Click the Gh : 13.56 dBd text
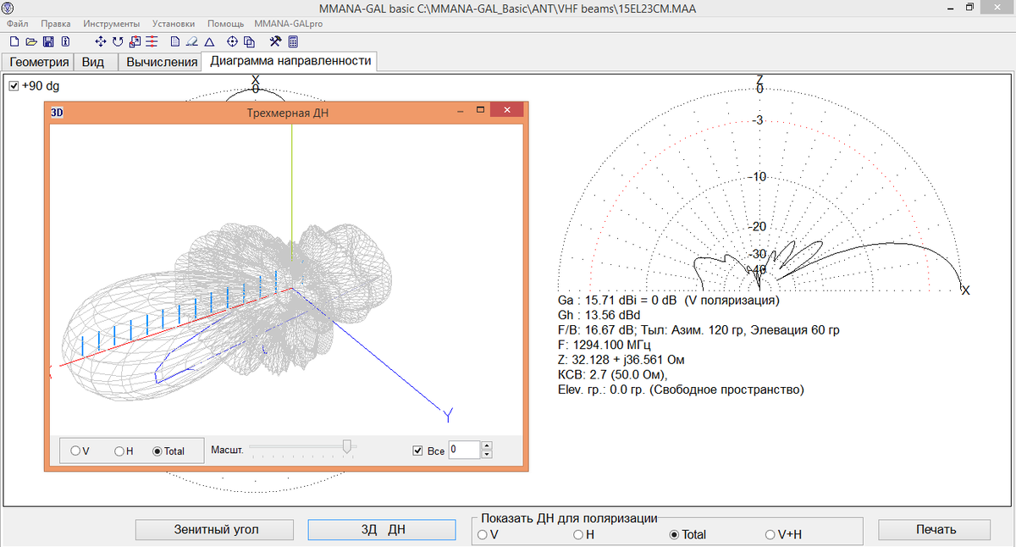 [599, 315]
